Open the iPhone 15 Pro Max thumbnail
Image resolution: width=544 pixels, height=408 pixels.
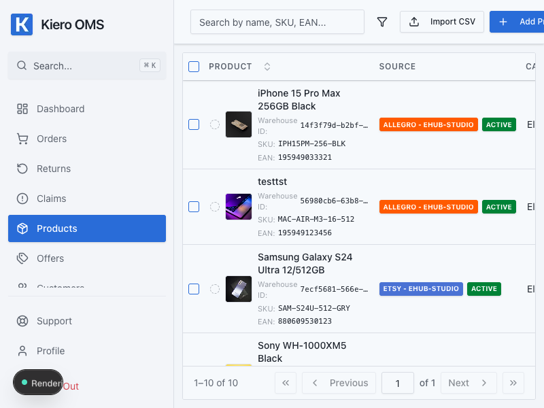click(x=239, y=124)
